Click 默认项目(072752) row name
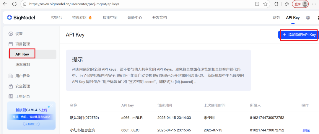Screen dimensions: 319x134 pos(84,118)
